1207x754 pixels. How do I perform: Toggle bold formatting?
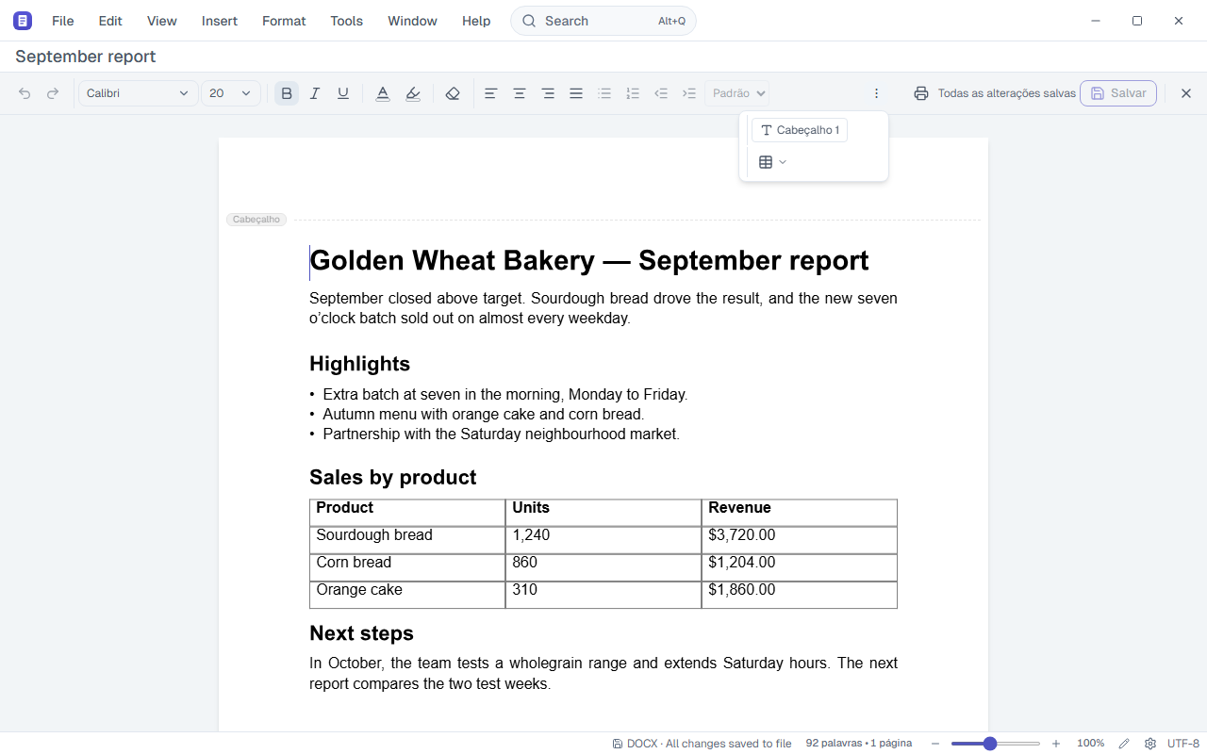(x=287, y=93)
